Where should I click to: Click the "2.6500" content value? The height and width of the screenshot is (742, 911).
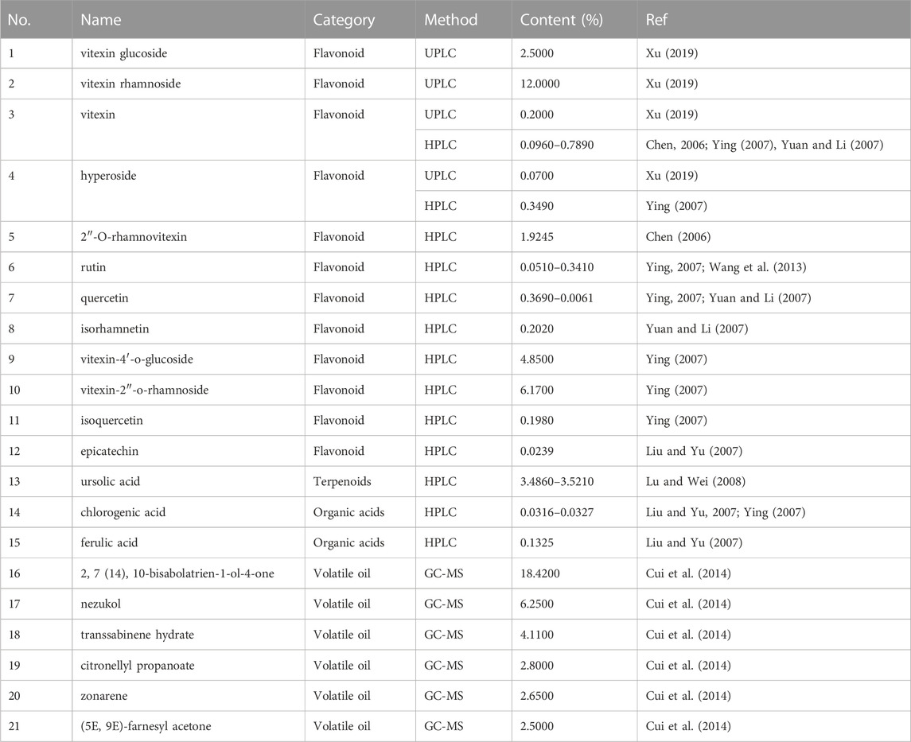(537, 696)
